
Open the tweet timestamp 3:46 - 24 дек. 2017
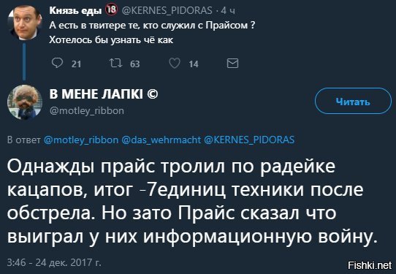[x=54, y=262]
